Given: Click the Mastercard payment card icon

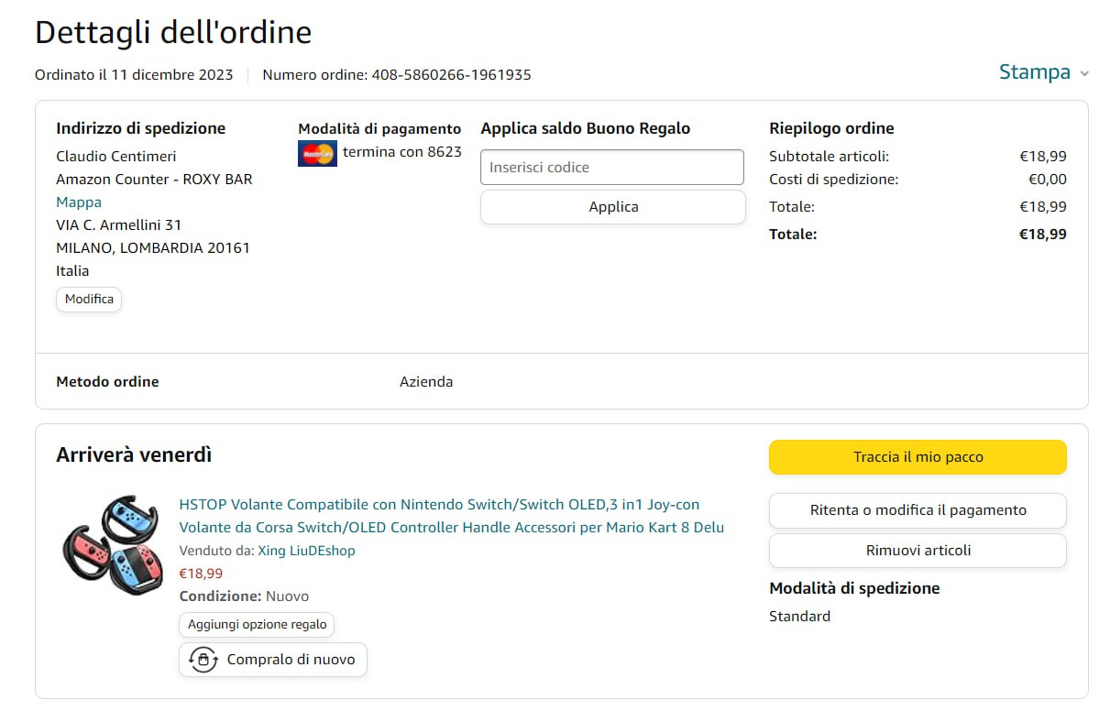Looking at the screenshot, I should [317, 153].
